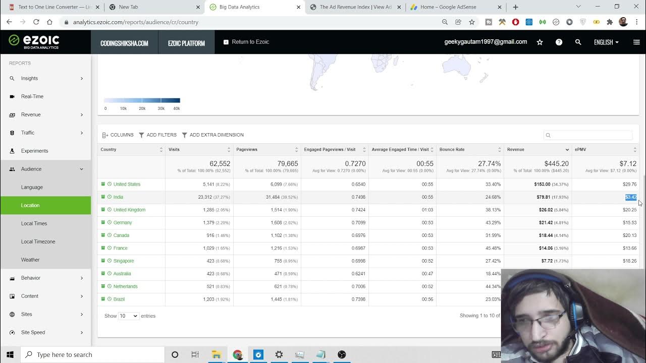Expand the Revenue section in sidebar
Viewport: 646px width, 363px height.
coord(45,114)
